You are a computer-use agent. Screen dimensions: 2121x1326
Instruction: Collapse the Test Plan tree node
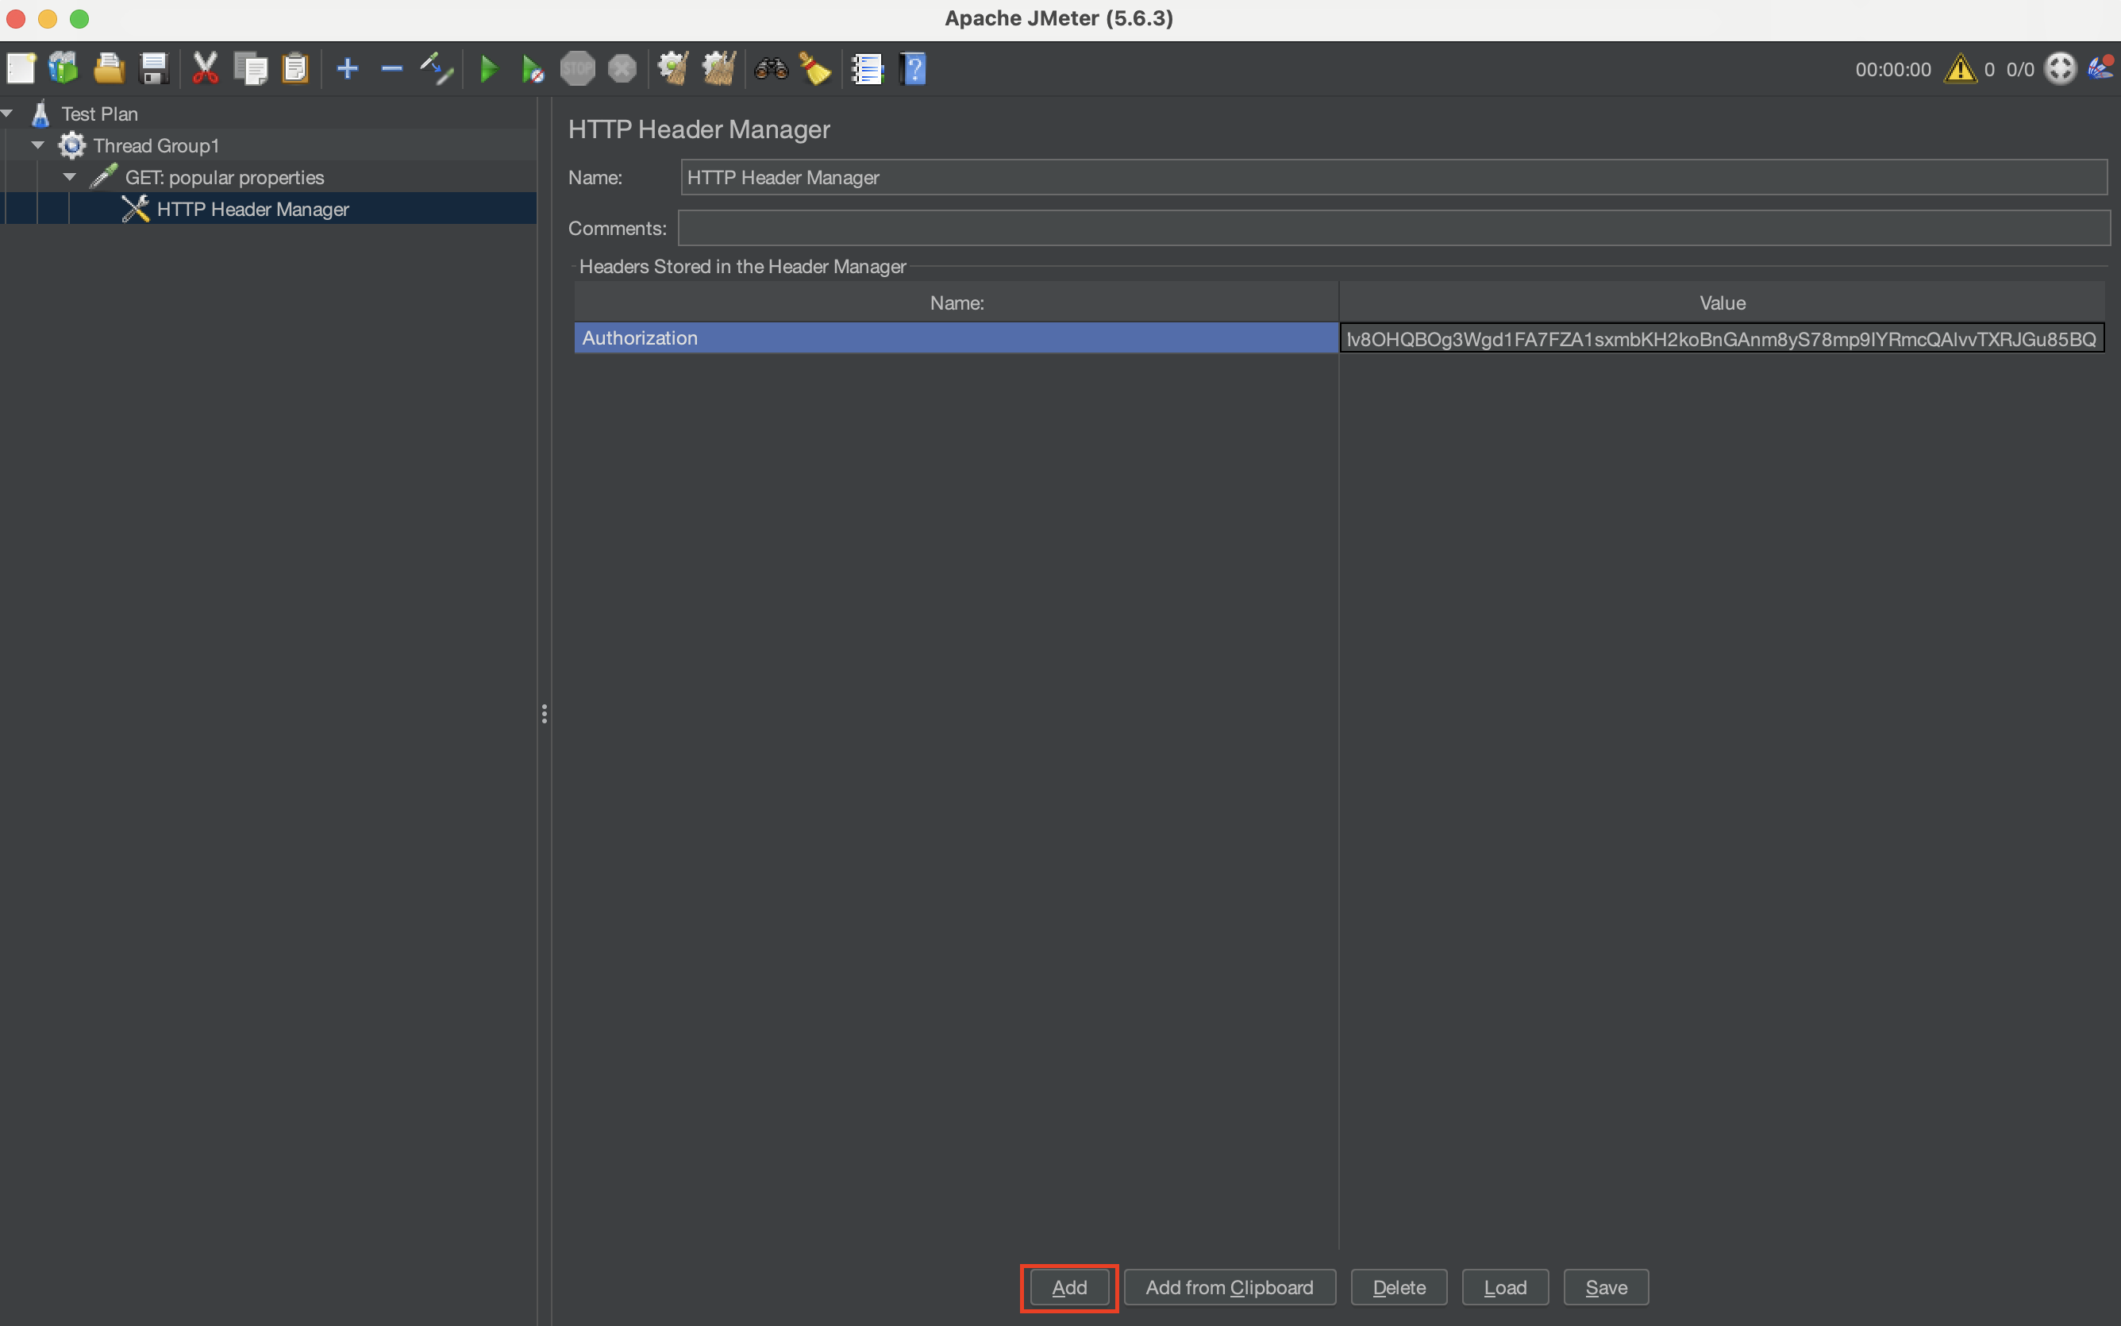(x=7, y=113)
